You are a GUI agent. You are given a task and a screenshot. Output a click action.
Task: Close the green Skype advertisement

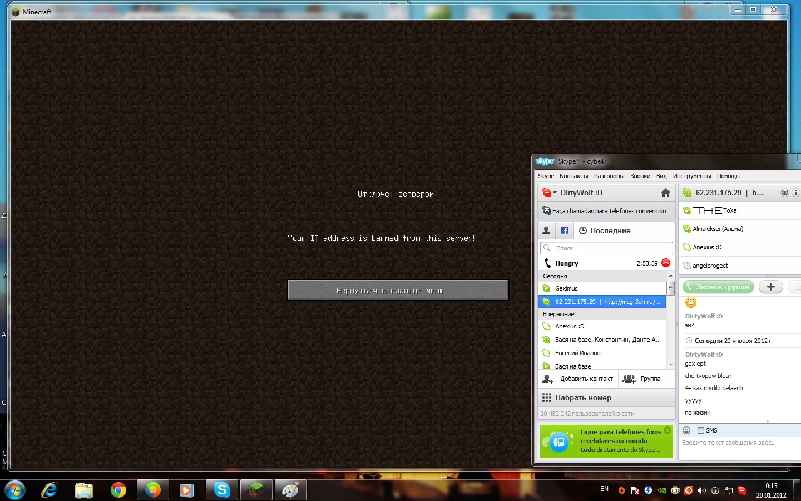click(x=667, y=430)
